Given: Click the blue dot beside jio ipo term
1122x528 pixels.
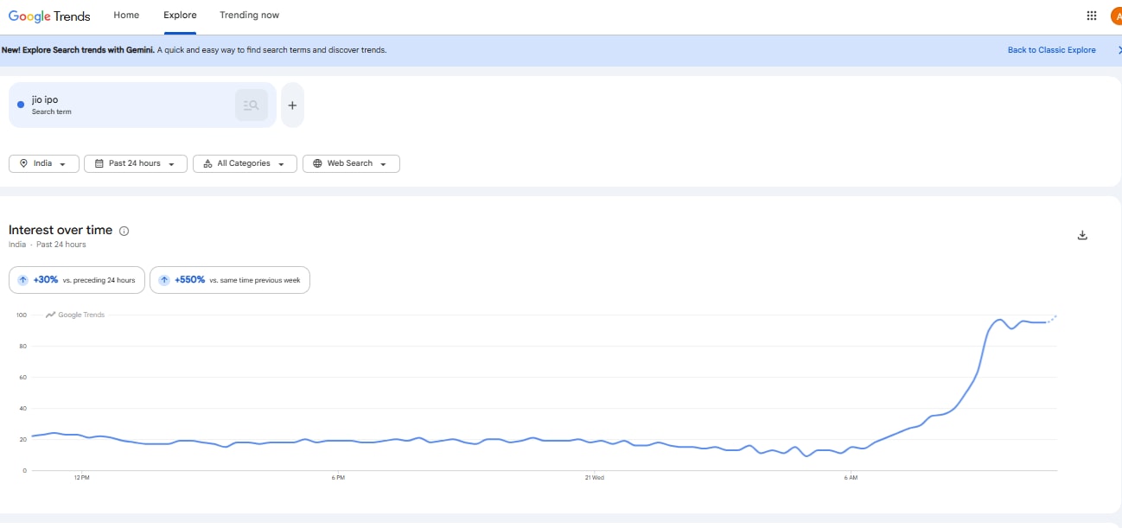Looking at the screenshot, I should pos(21,105).
